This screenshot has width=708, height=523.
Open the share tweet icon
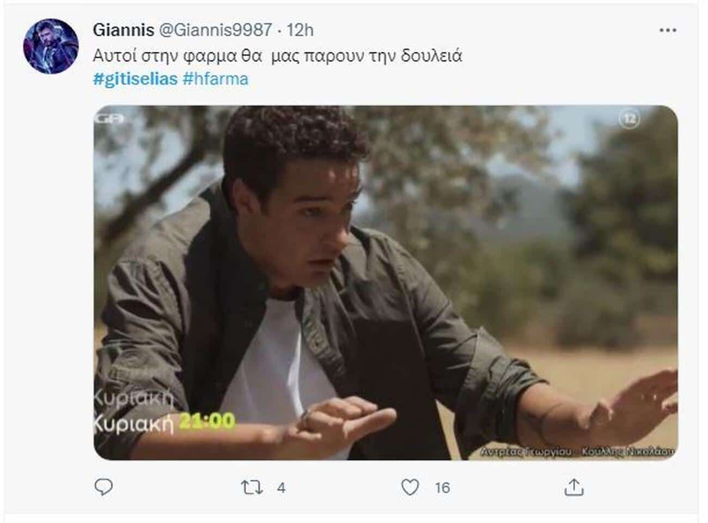tap(573, 487)
